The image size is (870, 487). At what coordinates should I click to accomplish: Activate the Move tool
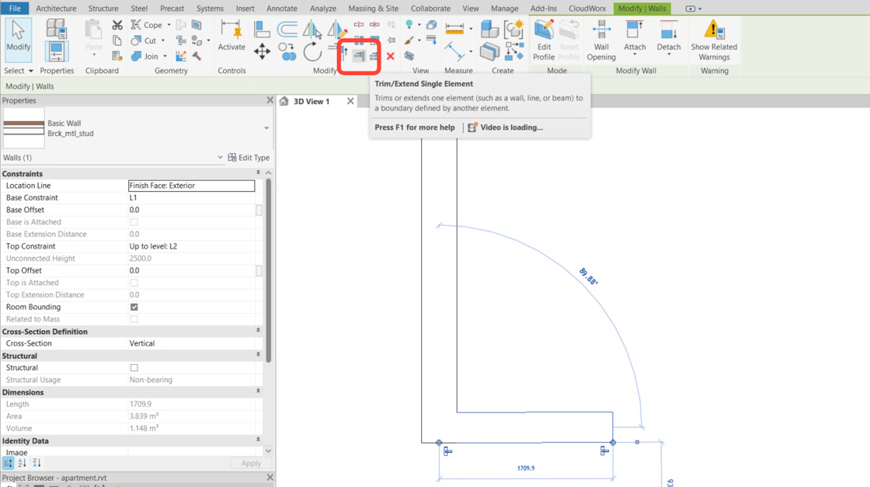coord(262,52)
